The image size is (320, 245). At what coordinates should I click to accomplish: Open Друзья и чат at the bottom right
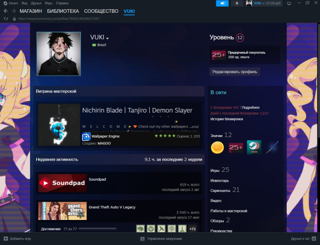coord(302,238)
